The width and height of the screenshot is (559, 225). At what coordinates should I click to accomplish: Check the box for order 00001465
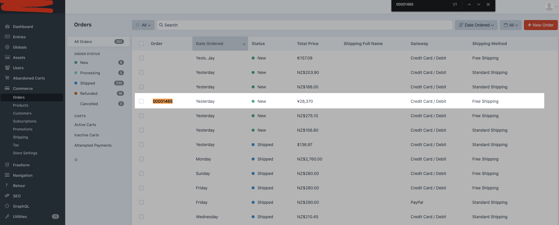[x=141, y=101]
